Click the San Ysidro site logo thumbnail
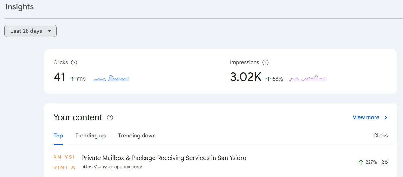 click(64, 162)
